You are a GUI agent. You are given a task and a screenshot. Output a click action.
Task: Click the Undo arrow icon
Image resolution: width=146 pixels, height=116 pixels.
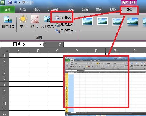click(16, 2)
